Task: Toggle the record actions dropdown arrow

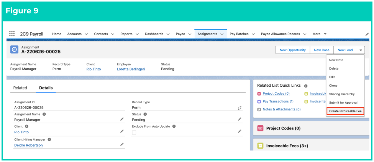Action: click(x=361, y=50)
